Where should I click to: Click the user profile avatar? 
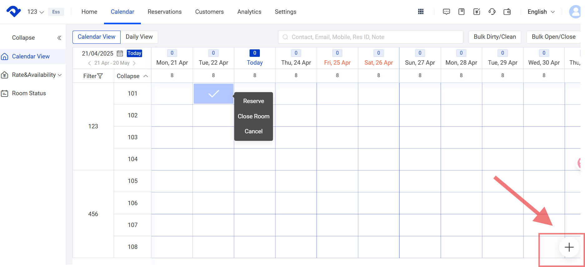point(576,12)
